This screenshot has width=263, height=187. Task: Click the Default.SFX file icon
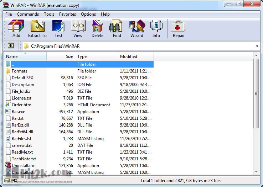(x=8, y=78)
